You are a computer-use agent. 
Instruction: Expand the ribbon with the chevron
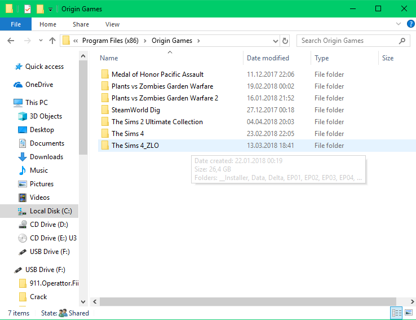(x=398, y=24)
